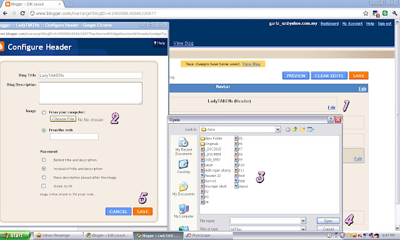This screenshot has height=240, width=400.
Task: Choose Instead of title and description
Action: click(44, 169)
